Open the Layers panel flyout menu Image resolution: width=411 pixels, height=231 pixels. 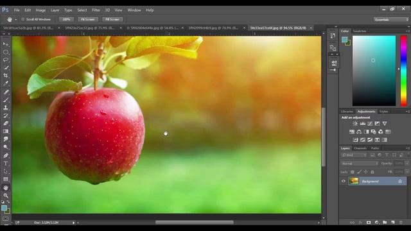(408, 148)
